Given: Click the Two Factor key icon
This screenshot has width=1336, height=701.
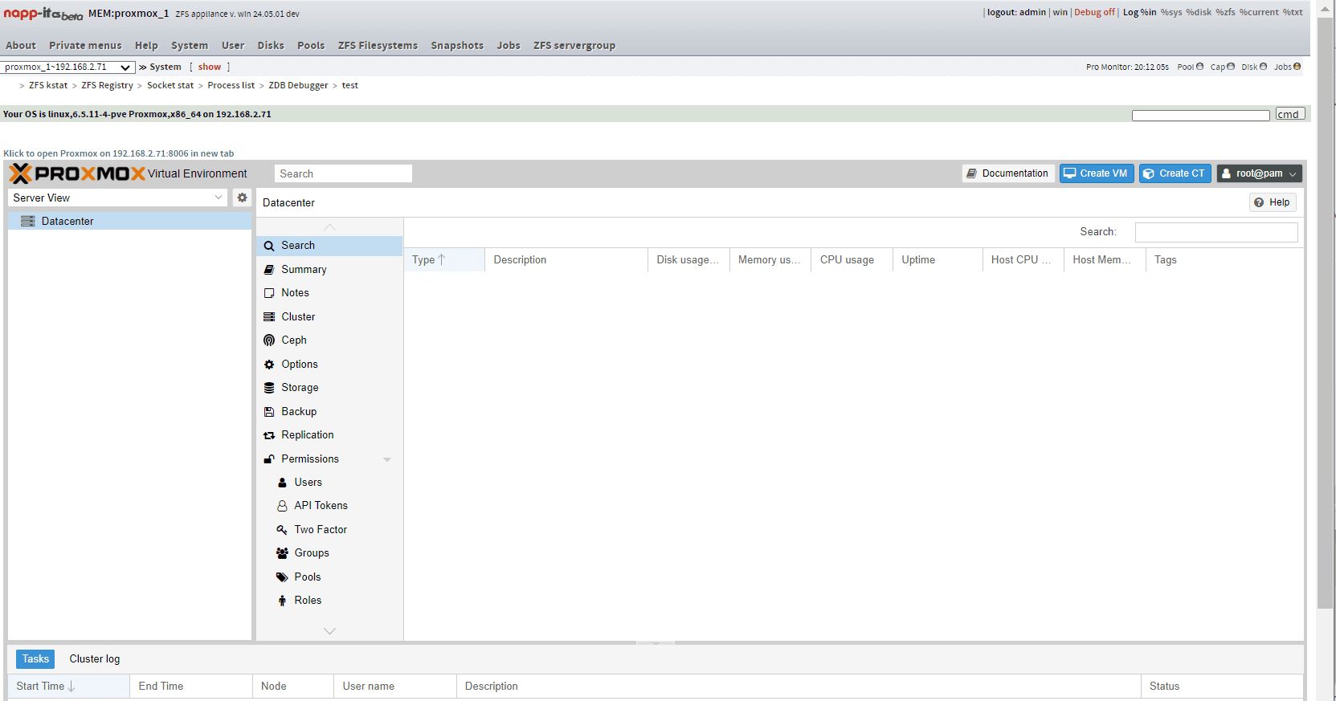Looking at the screenshot, I should pyautogui.click(x=282, y=530).
